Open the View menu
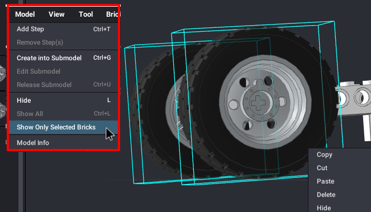The height and width of the screenshot is (212, 371). (x=56, y=14)
